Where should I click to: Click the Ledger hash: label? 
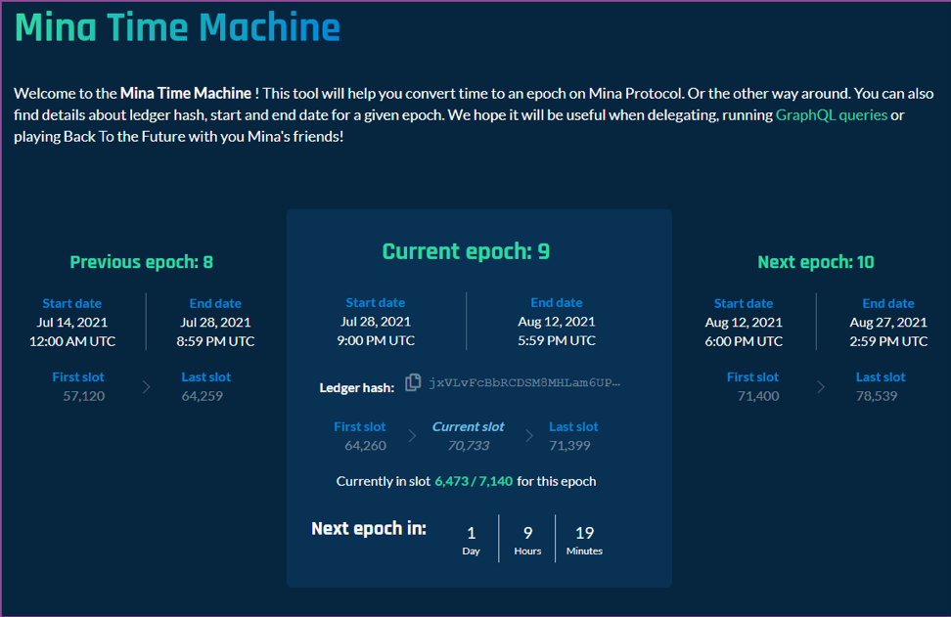(356, 388)
